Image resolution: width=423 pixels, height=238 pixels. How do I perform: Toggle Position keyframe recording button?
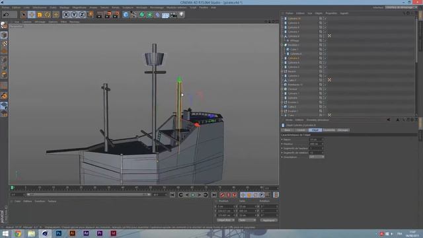point(243,195)
